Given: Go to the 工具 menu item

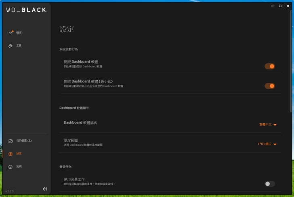Looking at the screenshot, I should tap(19, 46).
